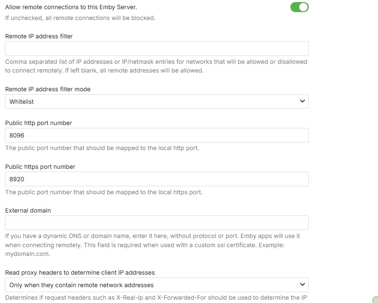Click the 'If unchecked' help text
Viewport: 378px width, 303px height.
80,18
